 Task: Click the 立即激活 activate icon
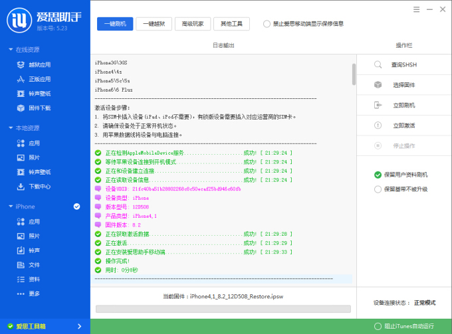coord(378,125)
